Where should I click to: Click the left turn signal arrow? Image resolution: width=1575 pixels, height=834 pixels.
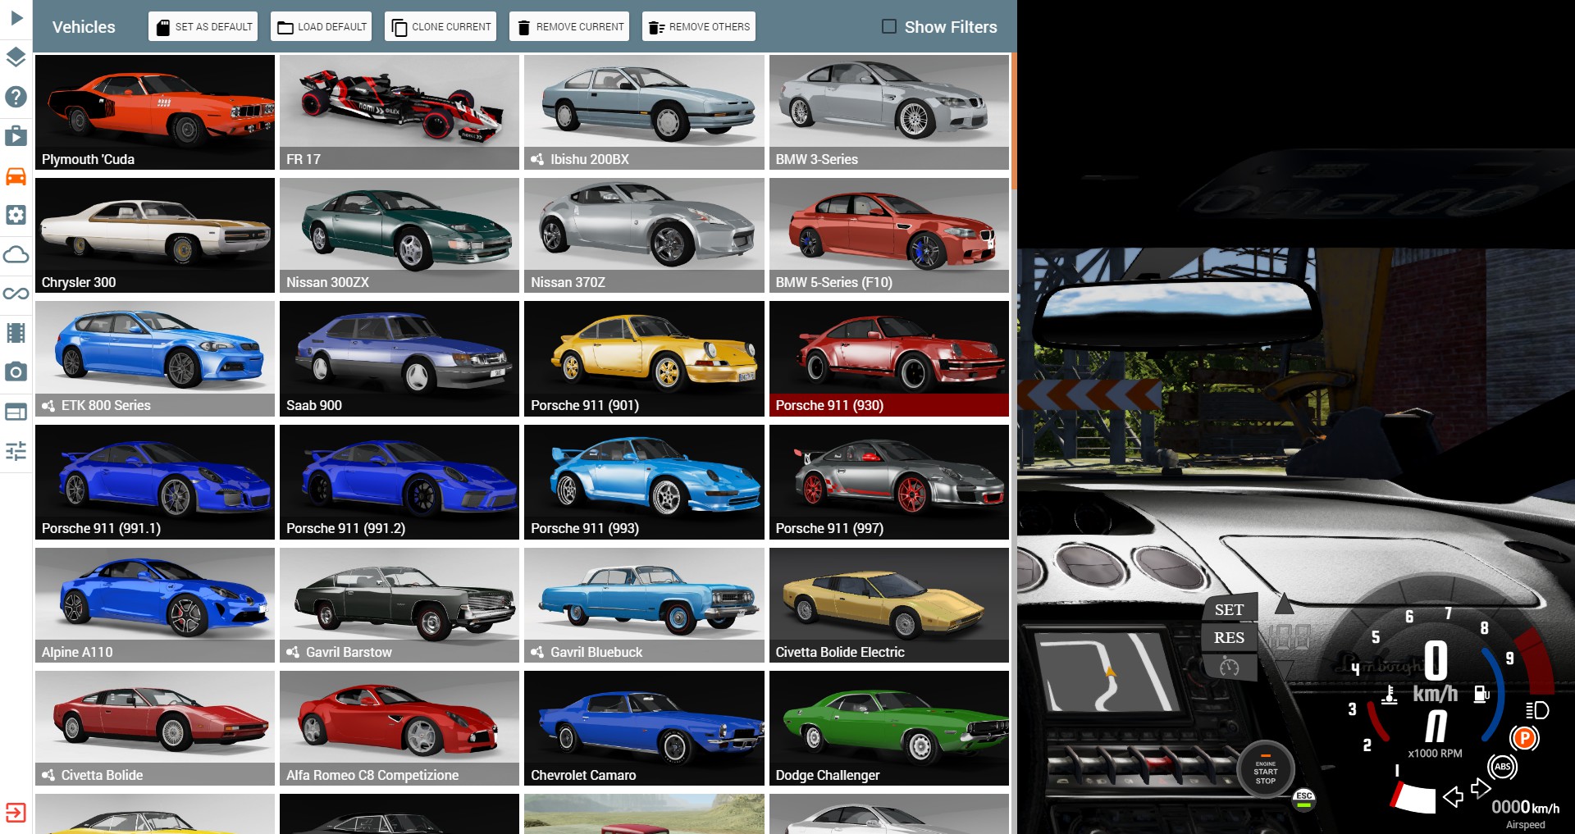(1453, 796)
